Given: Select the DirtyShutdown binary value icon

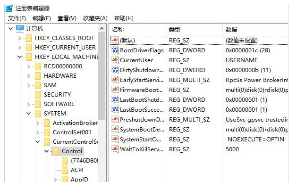Looking at the screenshot, I should tap(115, 70).
